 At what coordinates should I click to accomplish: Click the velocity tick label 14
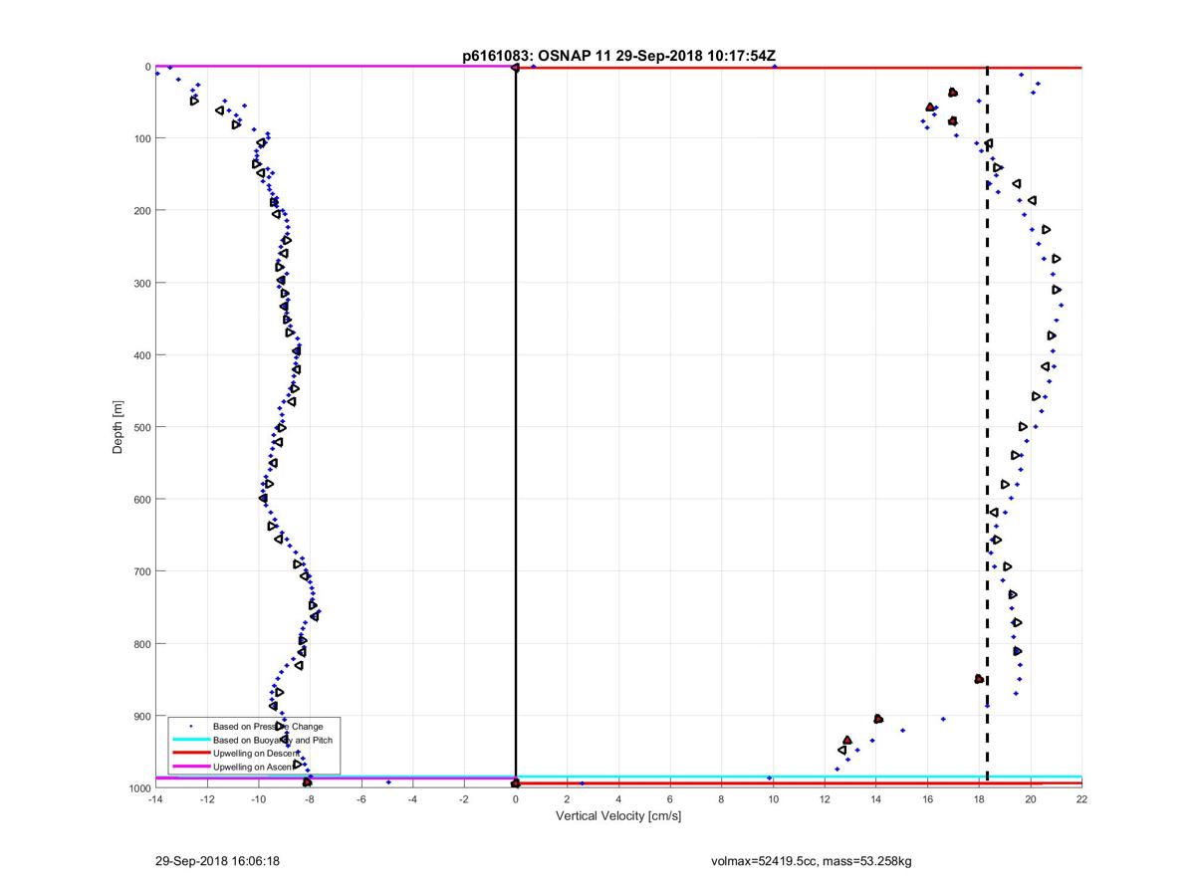(x=875, y=799)
